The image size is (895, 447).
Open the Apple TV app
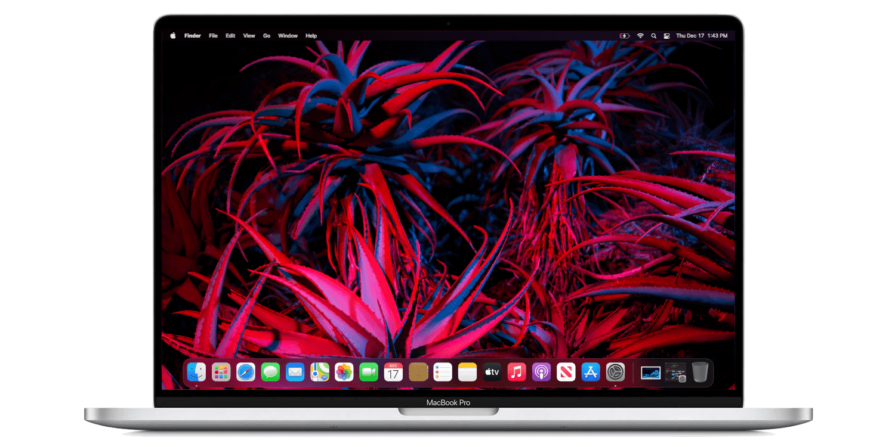(x=492, y=372)
